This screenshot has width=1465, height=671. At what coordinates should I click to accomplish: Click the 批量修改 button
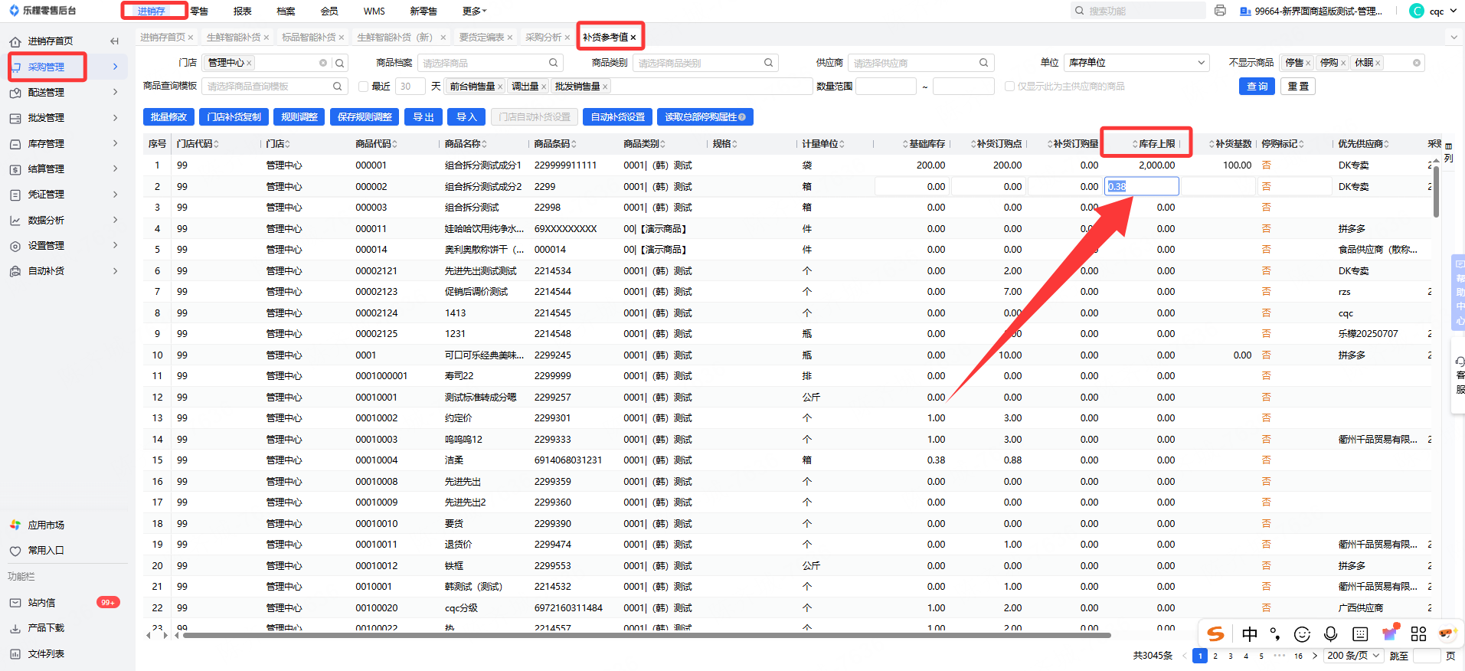[x=168, y=117]
